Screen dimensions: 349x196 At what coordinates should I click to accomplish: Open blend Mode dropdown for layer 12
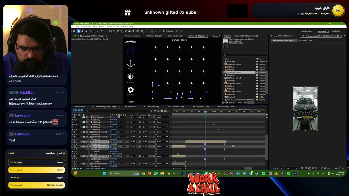point(133,117)
